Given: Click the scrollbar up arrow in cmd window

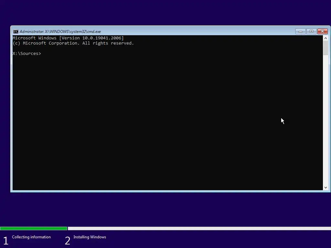Looking at the screenshot, I should pos(326,38).
